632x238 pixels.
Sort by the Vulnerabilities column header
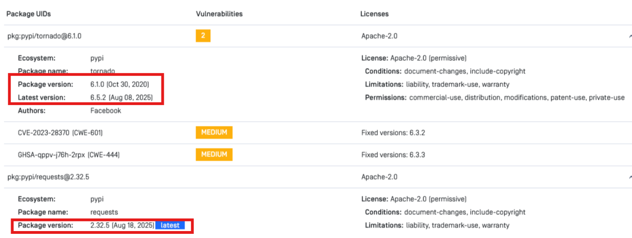pos(219,14)
